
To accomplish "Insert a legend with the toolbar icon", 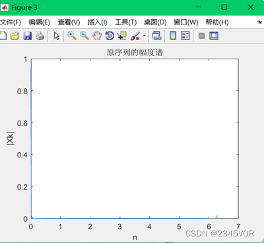I will [185, 36].
